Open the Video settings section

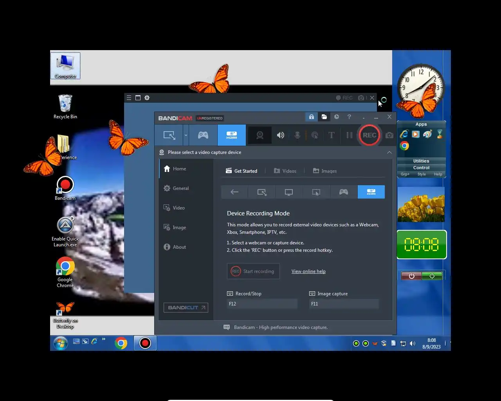pyautogui.click(x=186, y=208)
